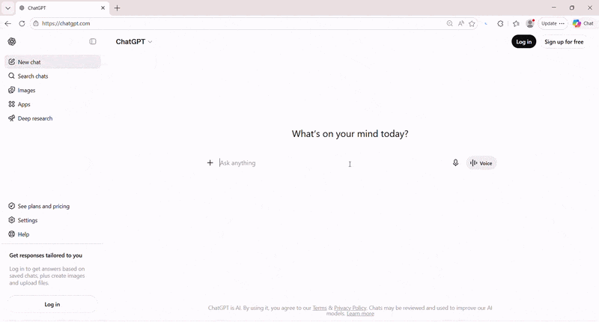Click the Apps grid icon
The width and height of the screenshot is (599, 322).
click(x=11, y=104)
